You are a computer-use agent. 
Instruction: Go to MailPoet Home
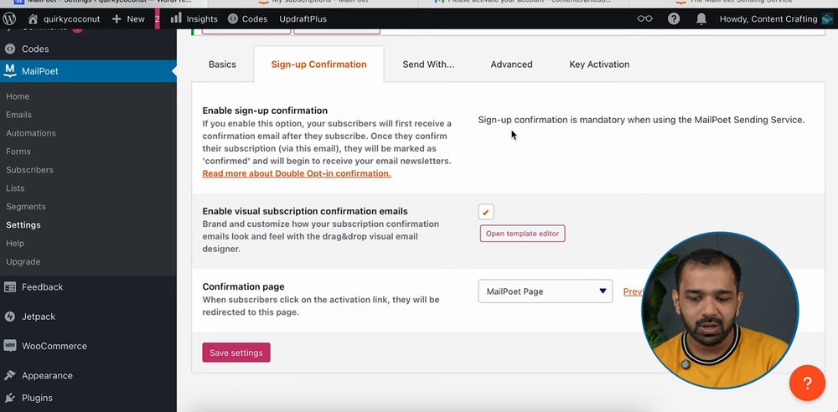pos(18,96)
